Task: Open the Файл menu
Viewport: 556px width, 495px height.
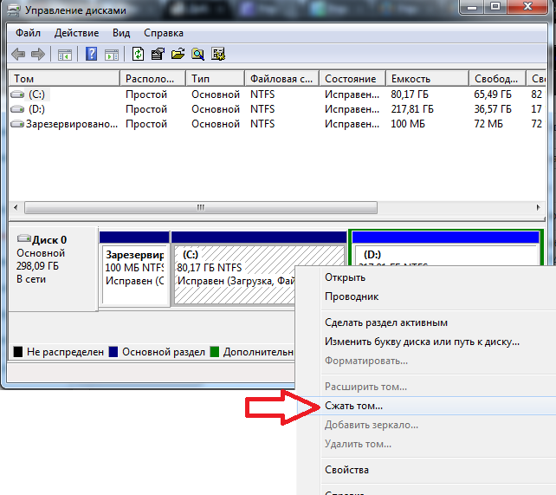Action: click(26, 33)
